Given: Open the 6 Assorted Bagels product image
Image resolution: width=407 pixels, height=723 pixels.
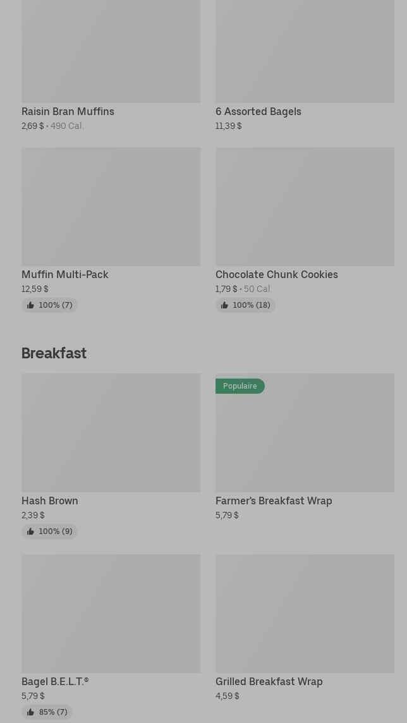Looking at the screenshot, I should point(305,51).
